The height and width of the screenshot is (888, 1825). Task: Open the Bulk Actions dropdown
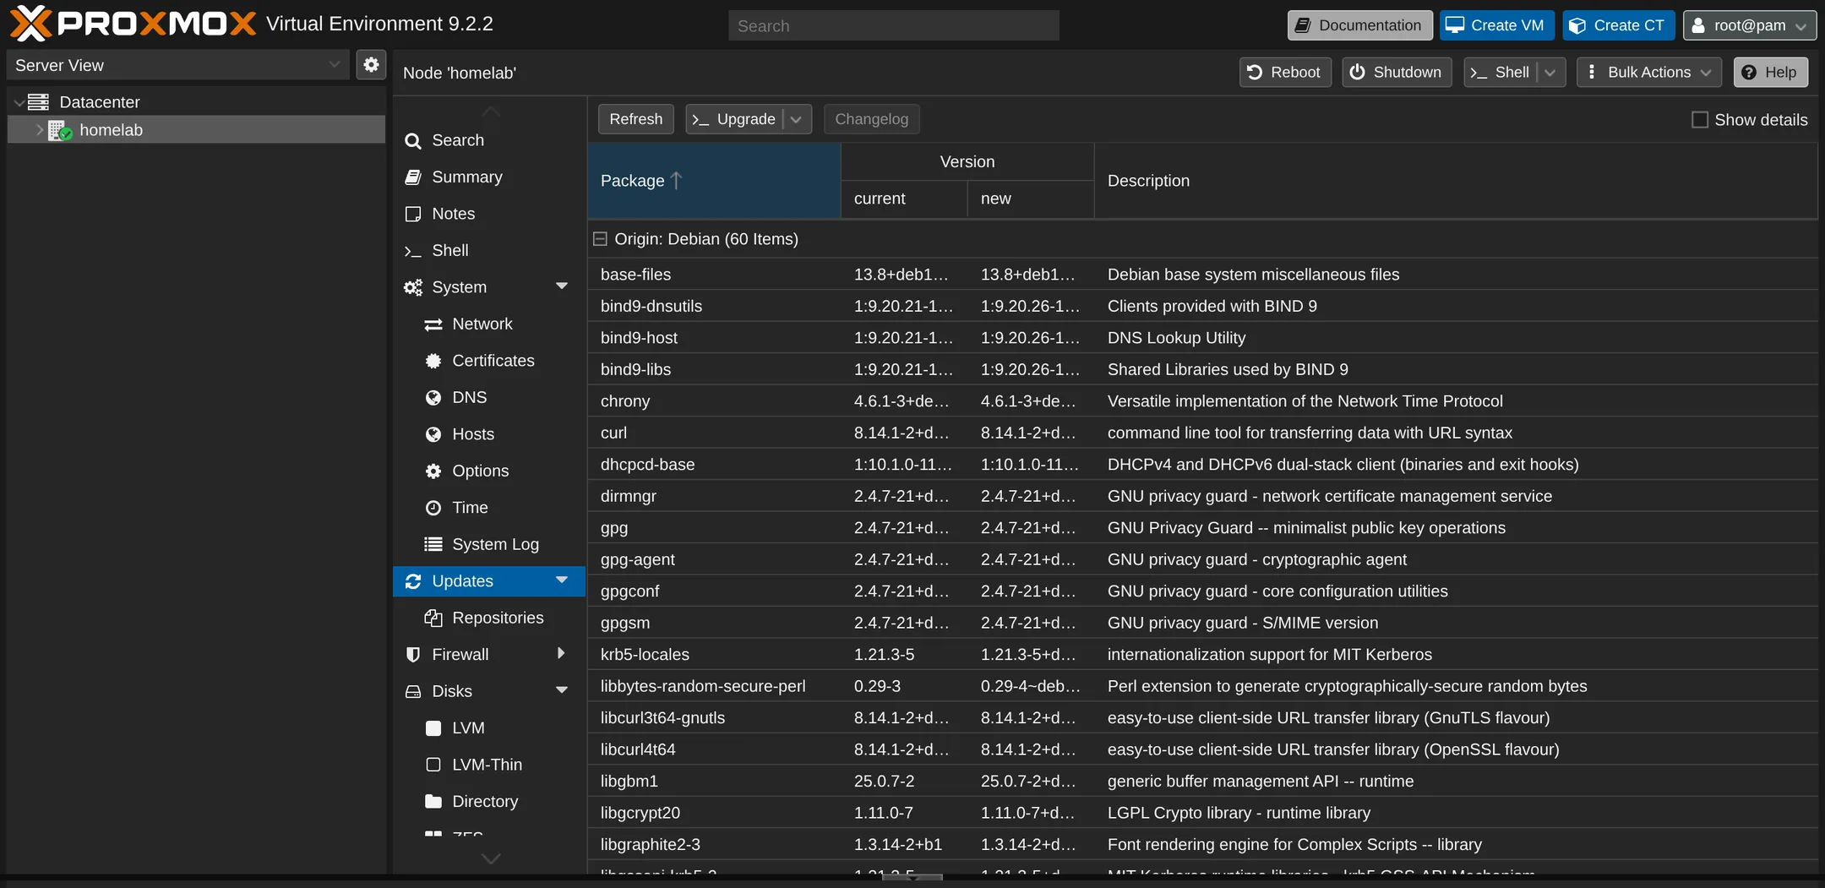click(x=1648, y=73)
